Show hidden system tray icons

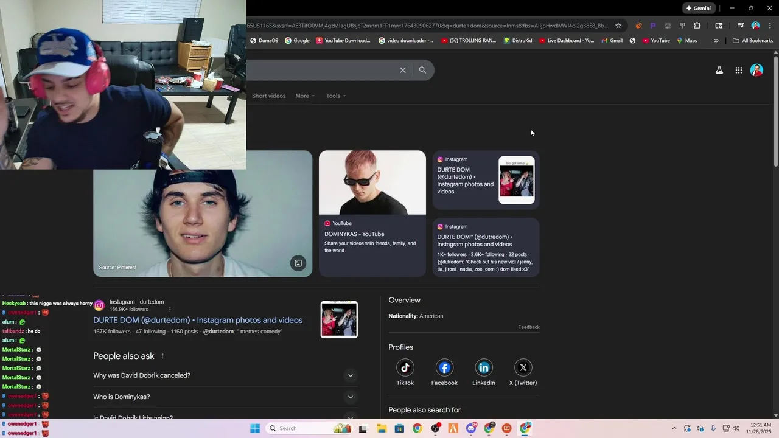point(674,428)
